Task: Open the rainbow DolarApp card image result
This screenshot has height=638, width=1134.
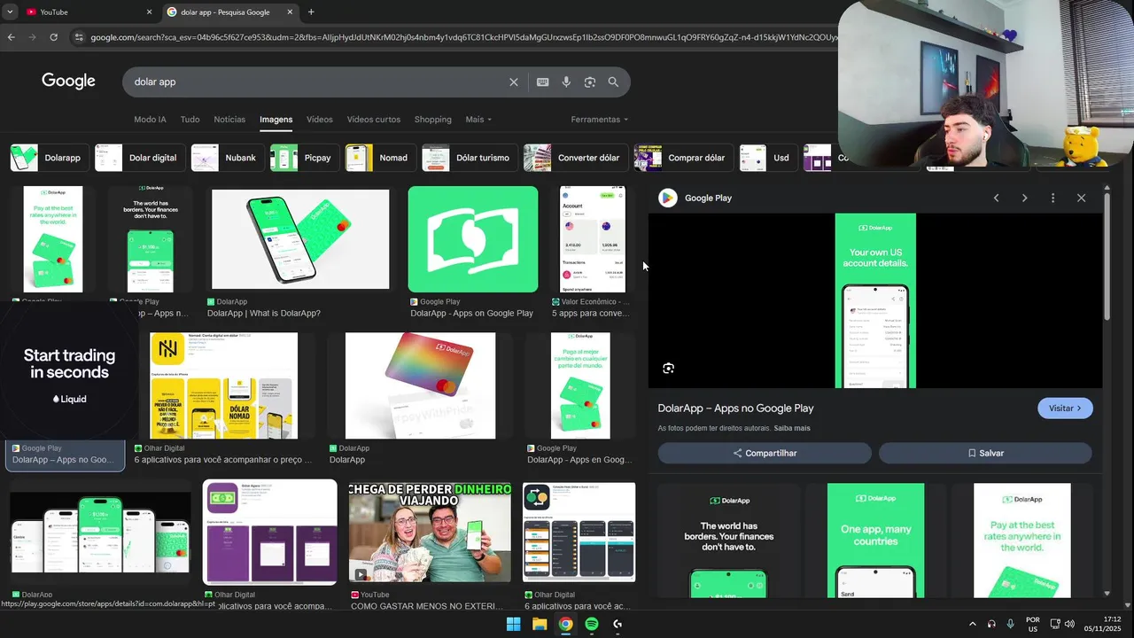Action: (x=421, y=385)
